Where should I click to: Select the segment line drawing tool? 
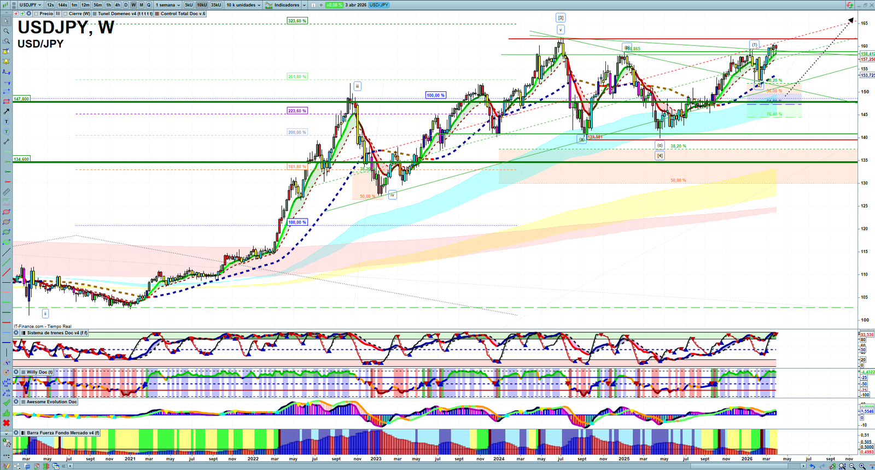(6, 142)
